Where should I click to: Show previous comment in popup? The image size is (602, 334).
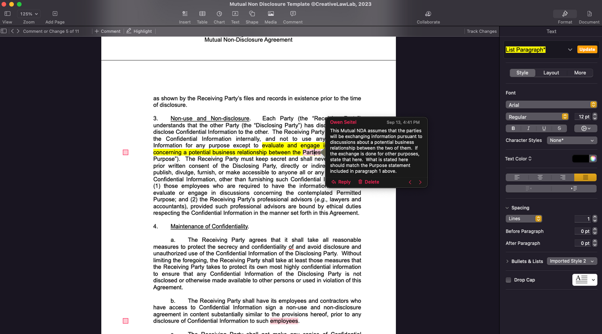(x=410, y=182)
